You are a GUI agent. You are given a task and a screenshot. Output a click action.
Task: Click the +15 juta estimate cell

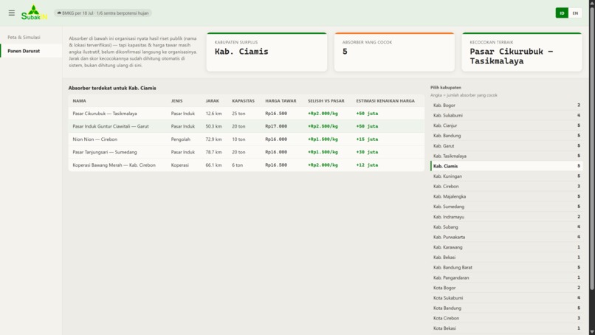tap(367, 139)
